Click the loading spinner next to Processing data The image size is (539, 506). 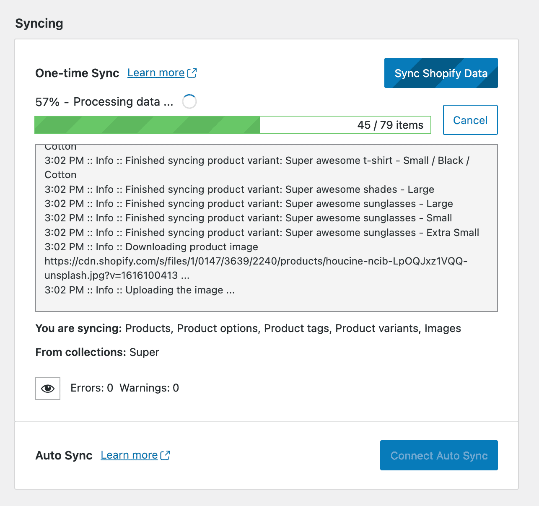[189, 101]
